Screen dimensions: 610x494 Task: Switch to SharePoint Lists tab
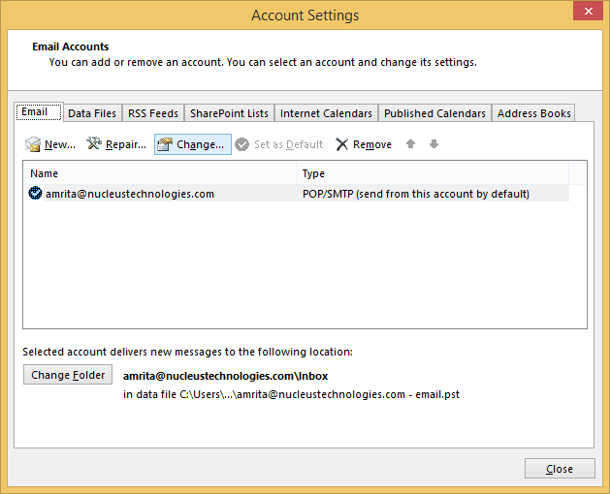tap(229, 113)
